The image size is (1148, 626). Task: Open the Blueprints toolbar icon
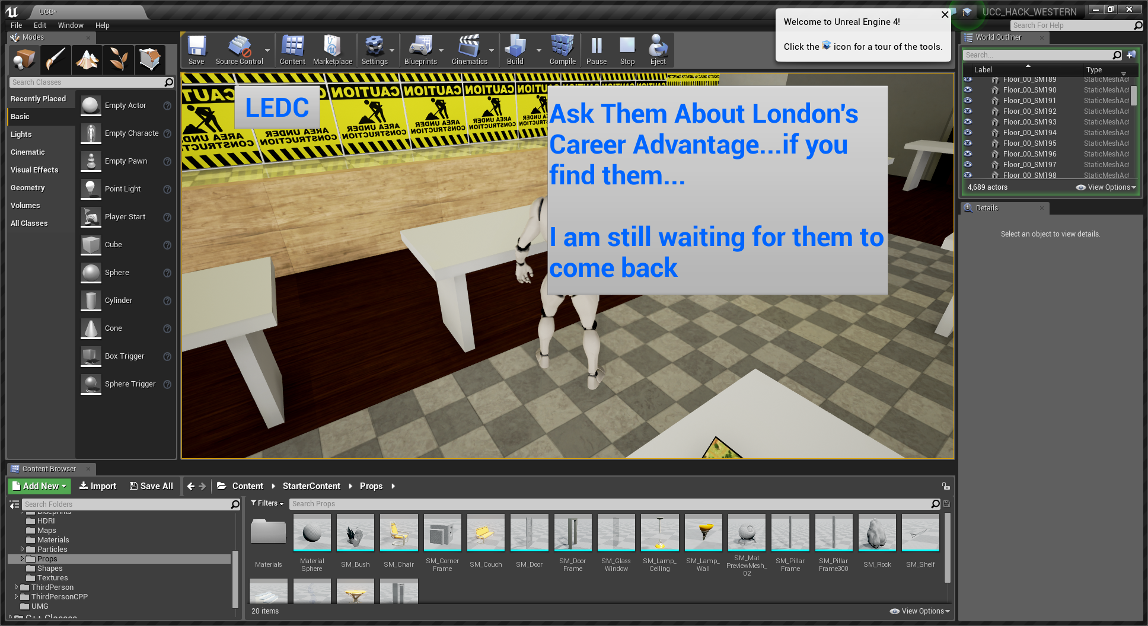(420, 50)
